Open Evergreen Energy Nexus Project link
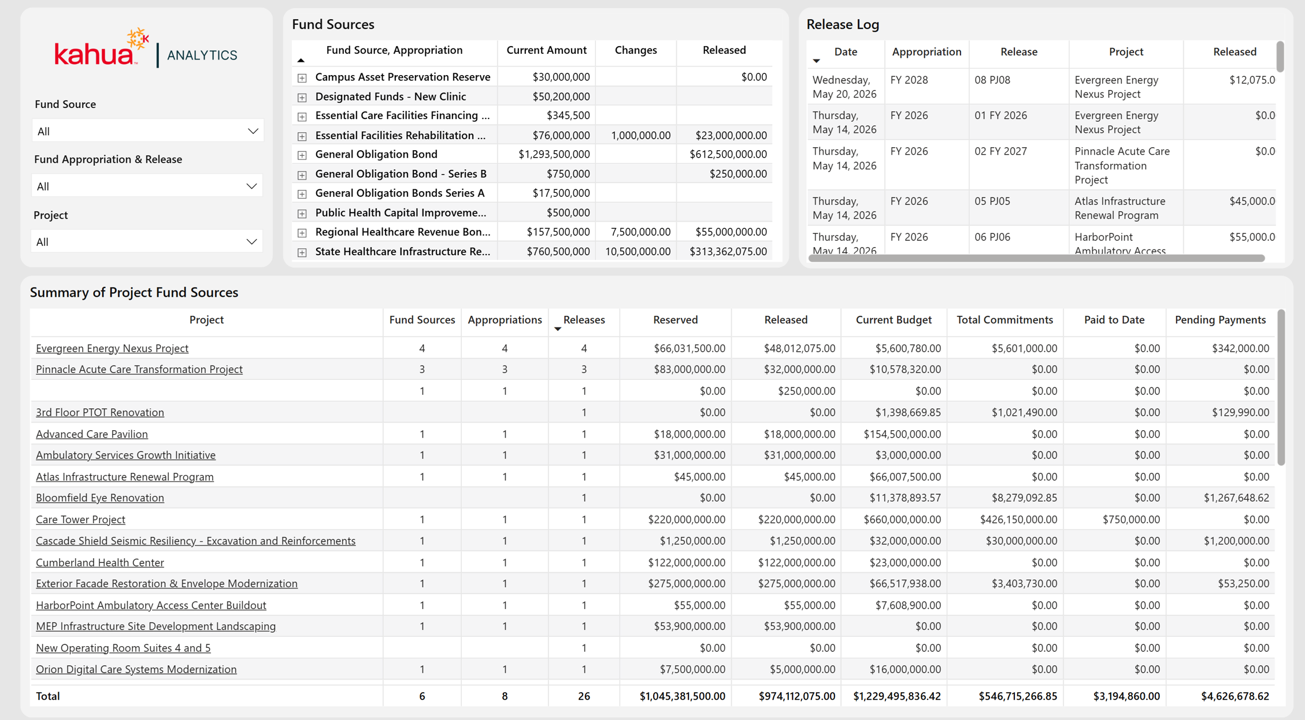The height and width of the screenshot is (720, 1305). 112,348
